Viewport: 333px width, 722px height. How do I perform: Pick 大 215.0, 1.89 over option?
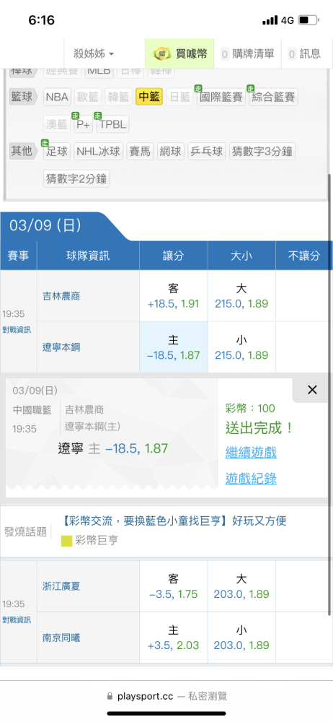click(241, 295)
